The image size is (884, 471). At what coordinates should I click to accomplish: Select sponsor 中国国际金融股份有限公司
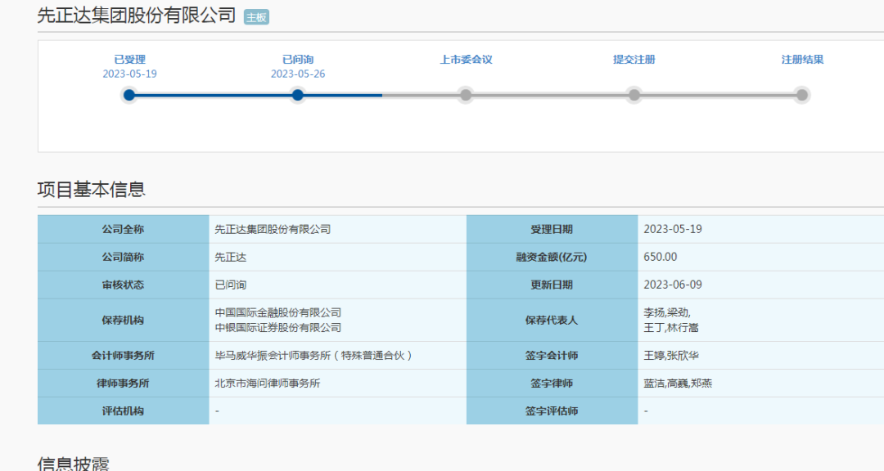278,312
